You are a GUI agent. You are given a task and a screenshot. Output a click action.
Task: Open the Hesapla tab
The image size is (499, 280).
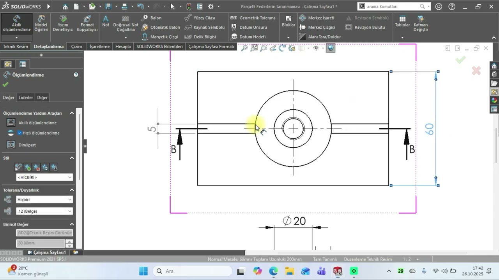pos(123,47)
